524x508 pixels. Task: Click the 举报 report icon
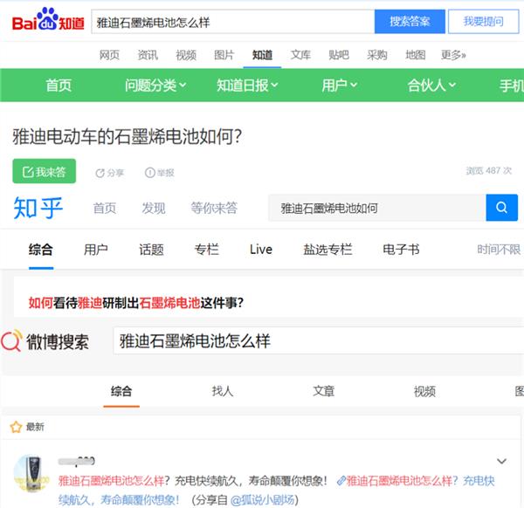[x=149, y=173]
